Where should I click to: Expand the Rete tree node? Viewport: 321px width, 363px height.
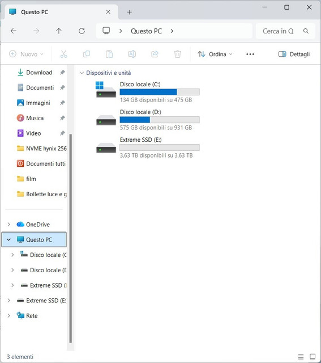click(9, 315)
